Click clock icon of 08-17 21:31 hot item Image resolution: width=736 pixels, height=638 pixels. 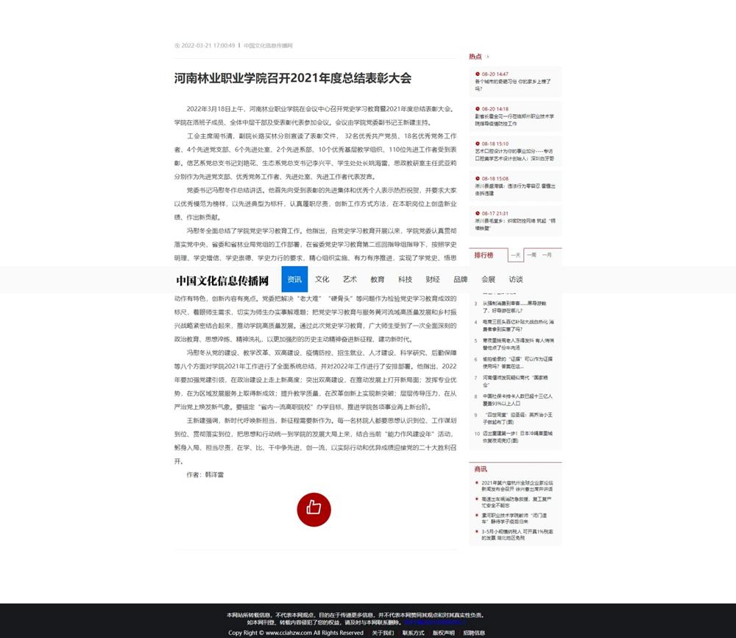click(477, 213)
